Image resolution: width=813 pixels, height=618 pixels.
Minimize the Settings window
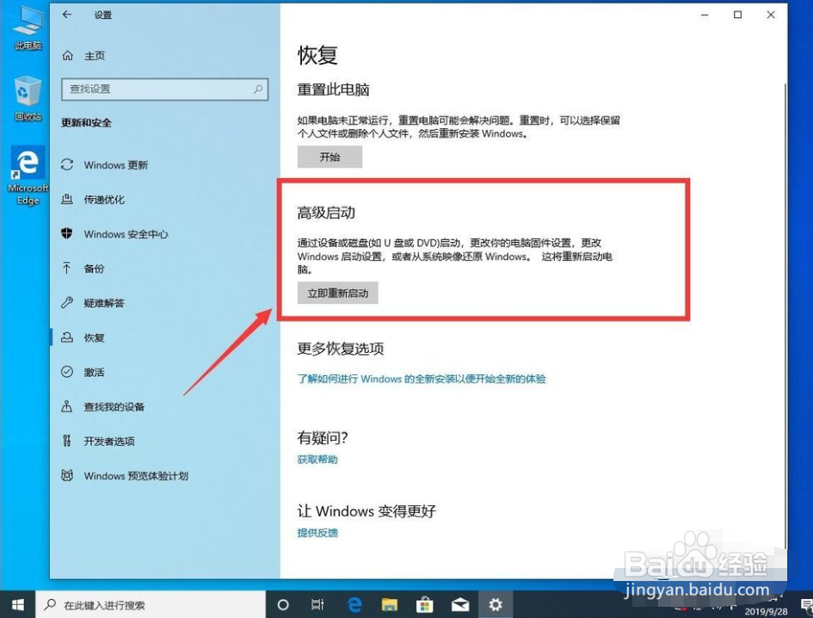704,15
